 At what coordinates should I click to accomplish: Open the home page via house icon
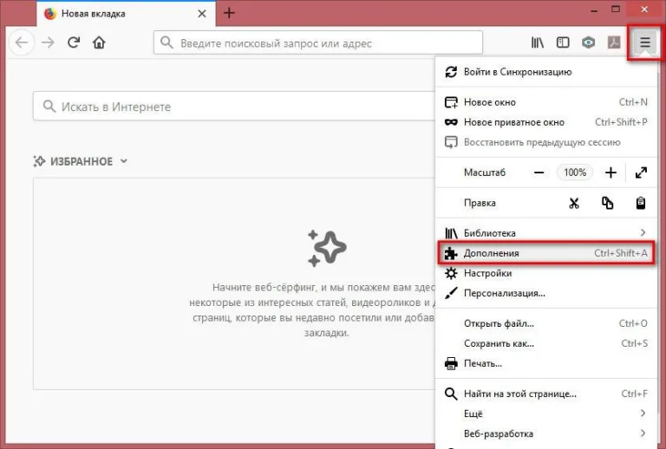pos(99,42)
